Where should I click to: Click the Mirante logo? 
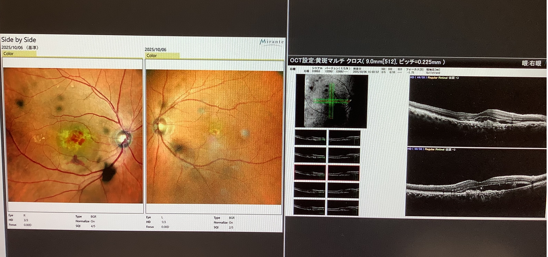tap(271, 42)
